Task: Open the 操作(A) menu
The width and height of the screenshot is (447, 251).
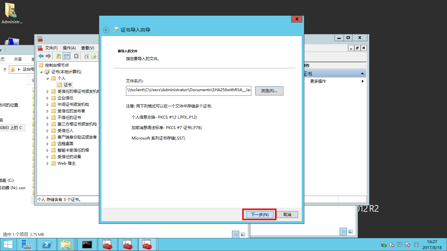Action: [69, 48]
